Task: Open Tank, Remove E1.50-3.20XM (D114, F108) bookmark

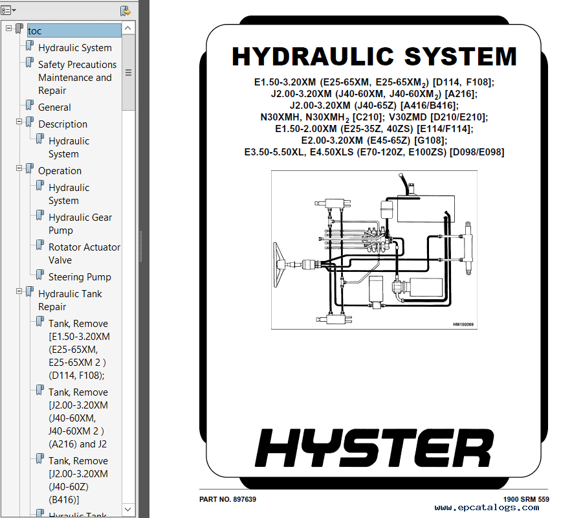Action: (79, 350)
